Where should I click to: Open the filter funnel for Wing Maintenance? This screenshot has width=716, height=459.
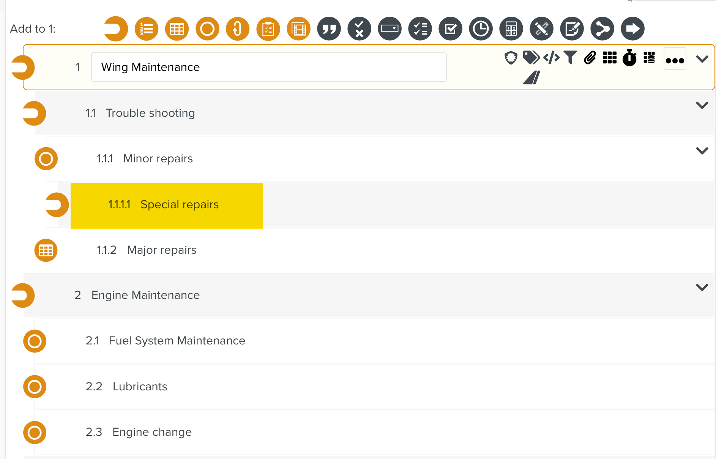tap(570, 58)
